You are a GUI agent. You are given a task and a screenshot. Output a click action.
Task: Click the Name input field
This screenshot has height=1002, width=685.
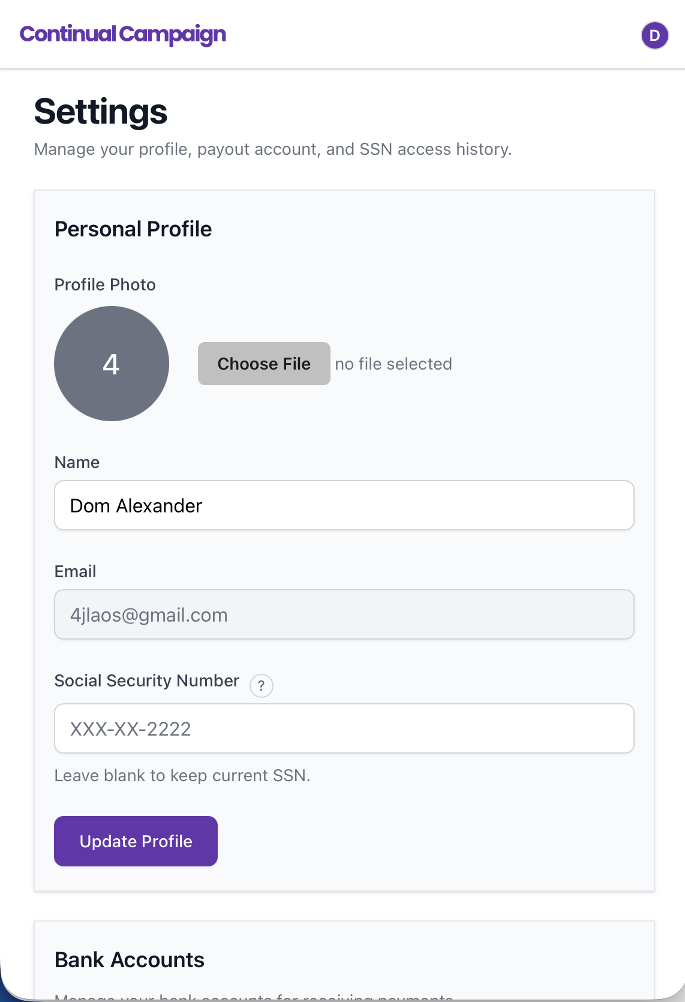(344, 505)
